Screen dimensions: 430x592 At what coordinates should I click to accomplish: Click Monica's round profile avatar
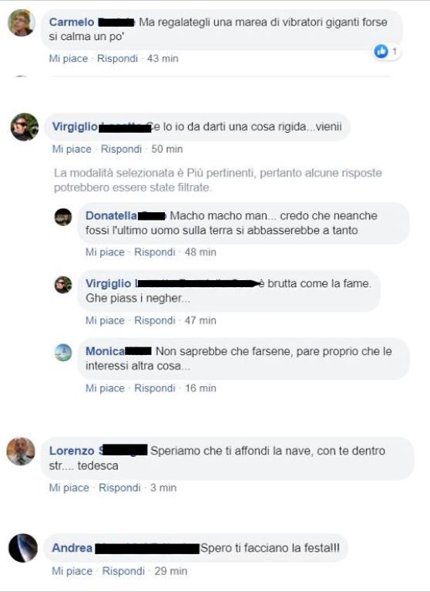pyautogui.click(x=63, y=353)
